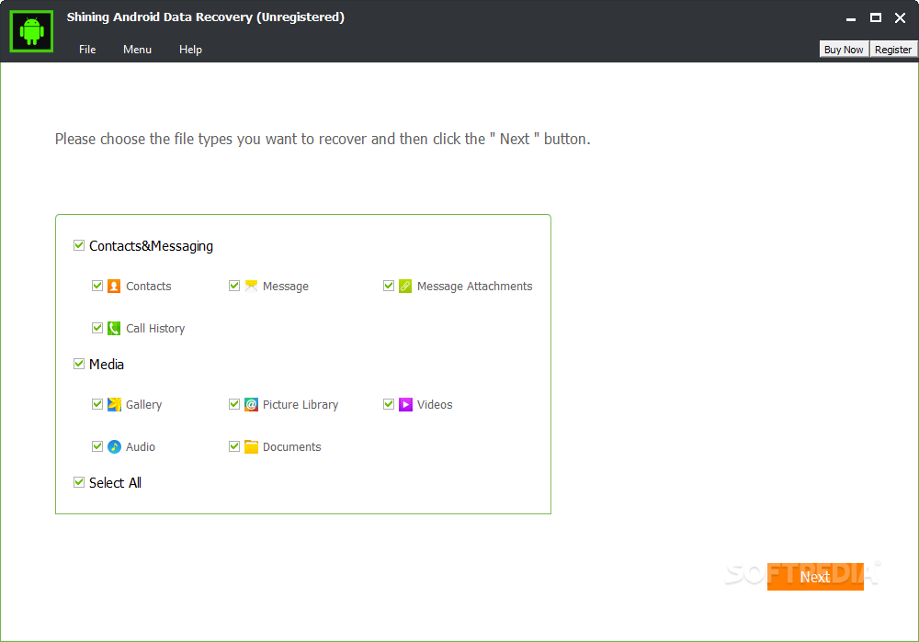Uncheck the Select All checkbox
This screenshot has height=642, width=919.
[x=79, y=482]
